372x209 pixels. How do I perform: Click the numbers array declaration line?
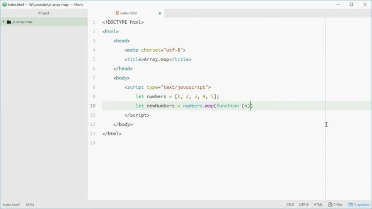[x=177, y=96]
